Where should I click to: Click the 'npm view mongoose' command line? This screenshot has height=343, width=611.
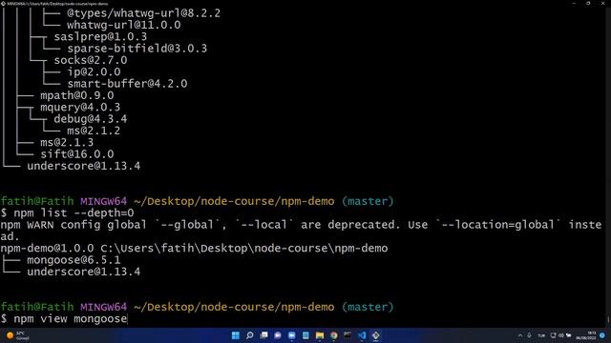click(71, 319)
